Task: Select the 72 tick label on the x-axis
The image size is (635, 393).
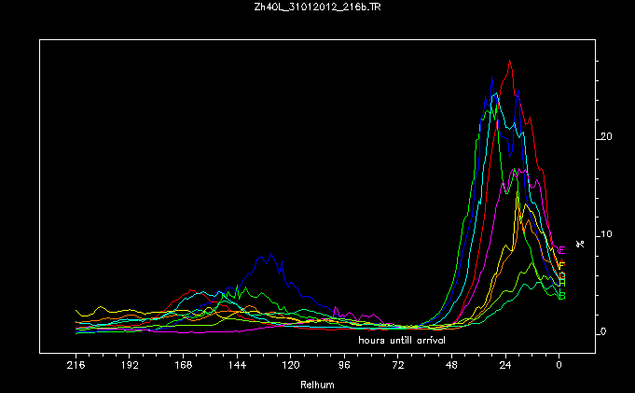Action: (398, 367)
